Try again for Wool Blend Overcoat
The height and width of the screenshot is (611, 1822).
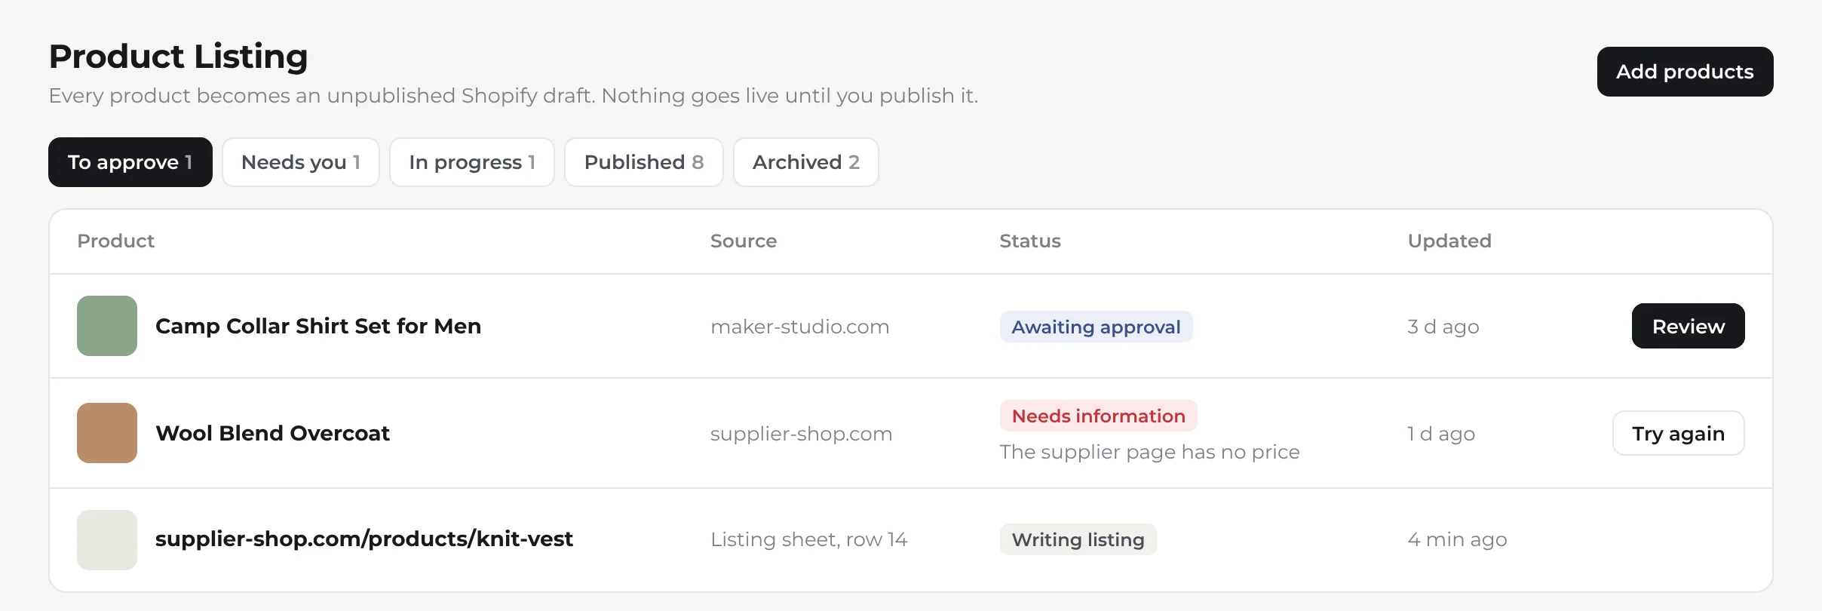point(1679,433)
